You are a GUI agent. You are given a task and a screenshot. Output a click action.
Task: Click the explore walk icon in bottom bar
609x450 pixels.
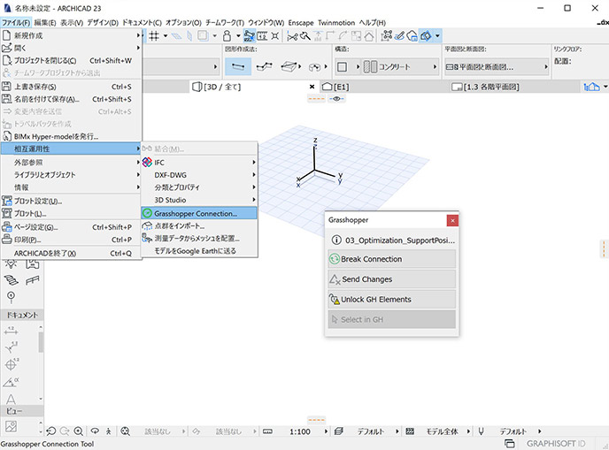(108, 431)
